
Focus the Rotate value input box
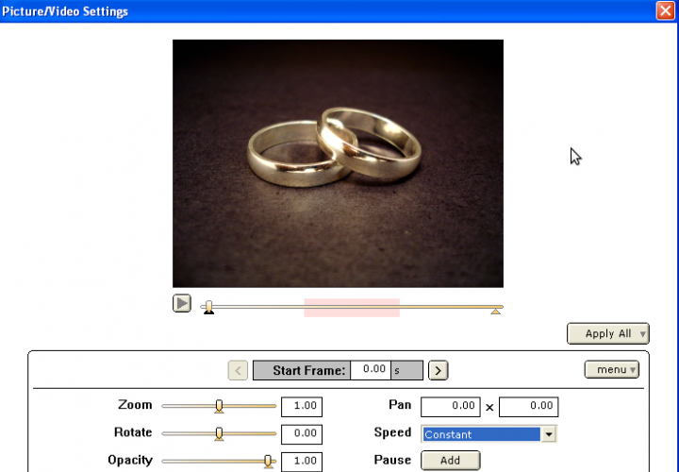point(302,434)
